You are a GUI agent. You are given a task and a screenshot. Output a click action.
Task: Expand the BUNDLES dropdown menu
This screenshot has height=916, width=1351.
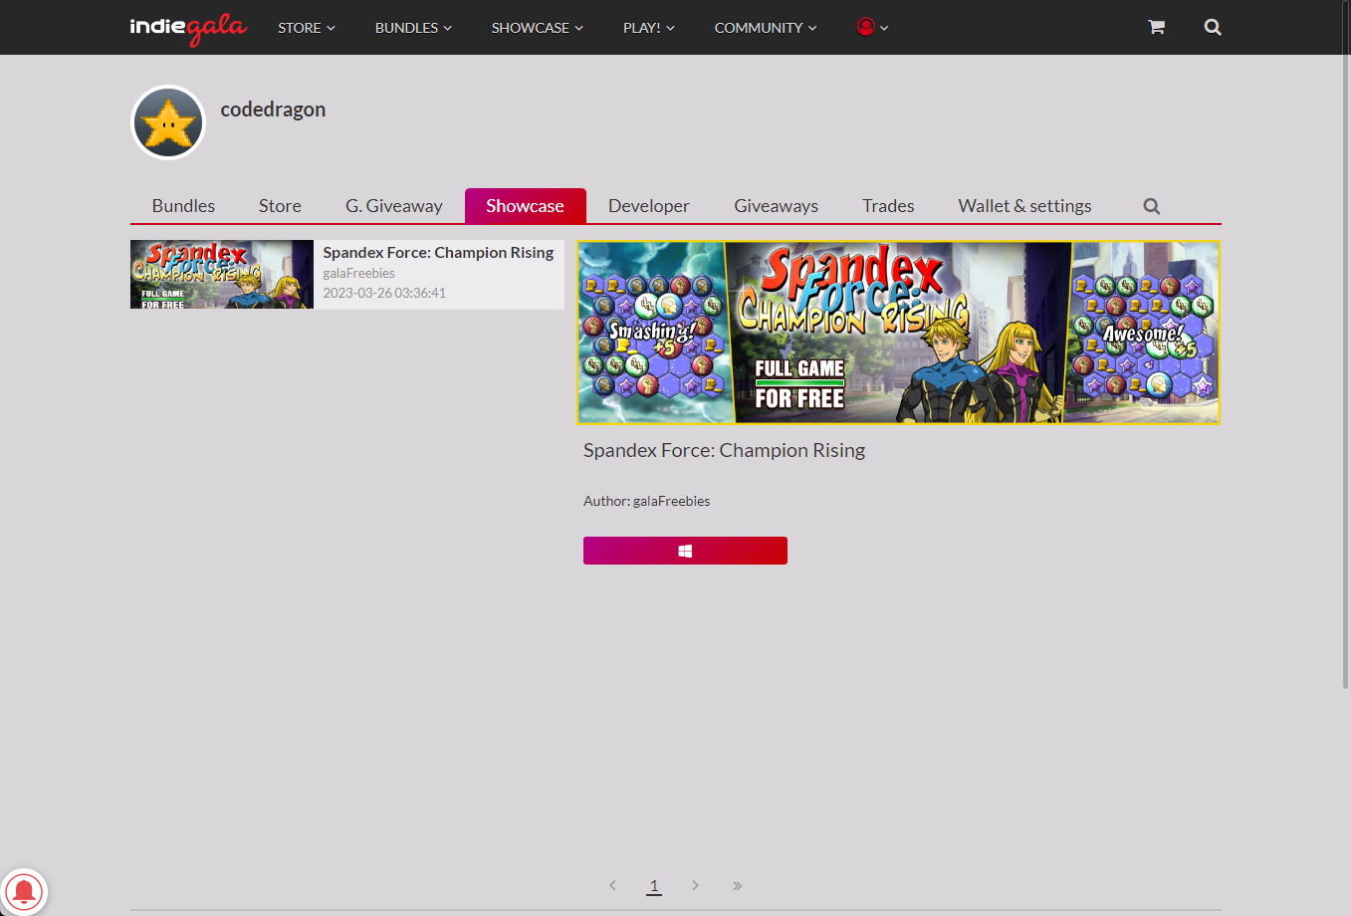[413, 27]
